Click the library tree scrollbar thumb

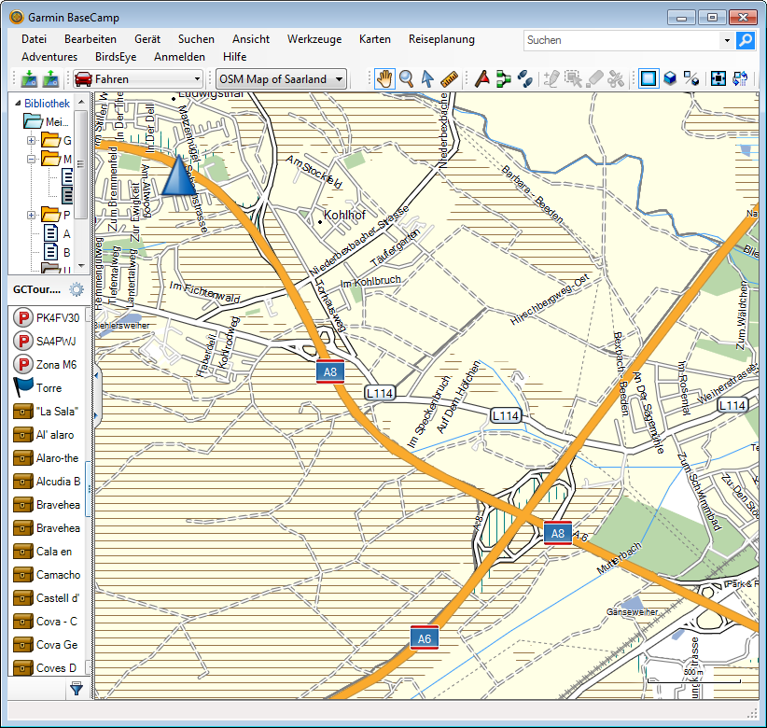click(81, 164)
